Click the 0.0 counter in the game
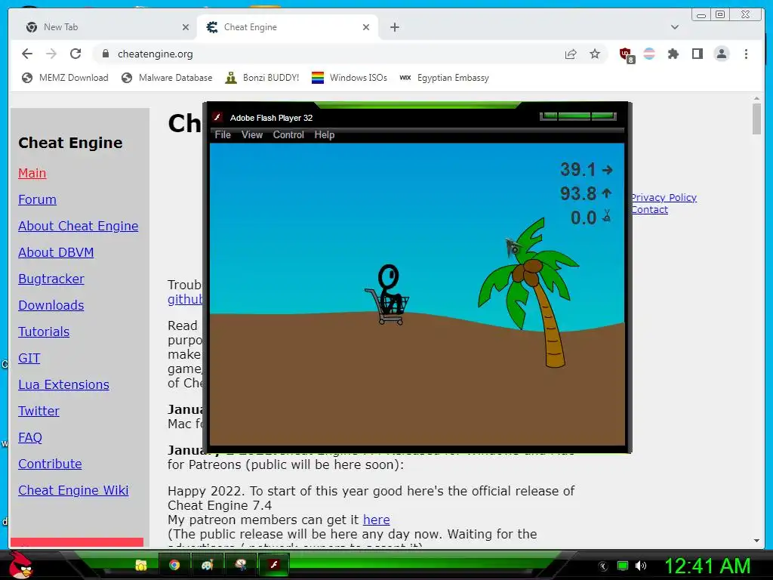This screenshot has height=580, width=773. 591,217
